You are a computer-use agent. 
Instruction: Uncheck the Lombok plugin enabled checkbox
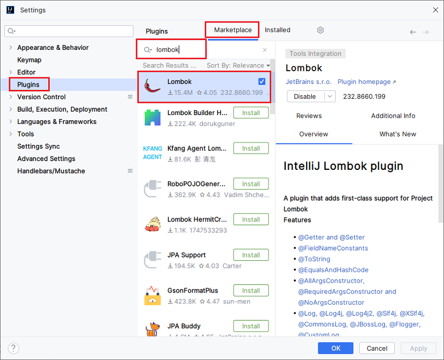262,82
